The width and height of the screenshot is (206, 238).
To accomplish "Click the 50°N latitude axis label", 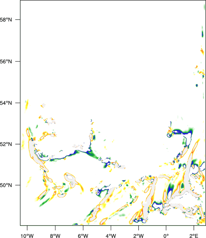I will [6, 185].
